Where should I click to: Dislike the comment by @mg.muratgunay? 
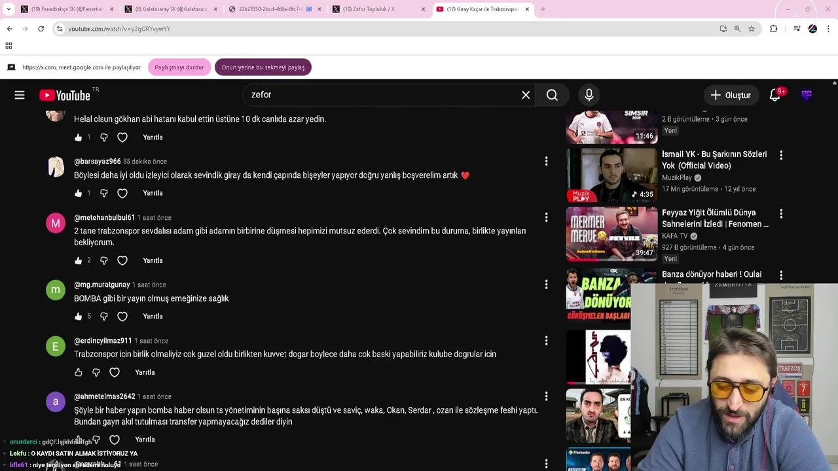(x=103, y=316)
